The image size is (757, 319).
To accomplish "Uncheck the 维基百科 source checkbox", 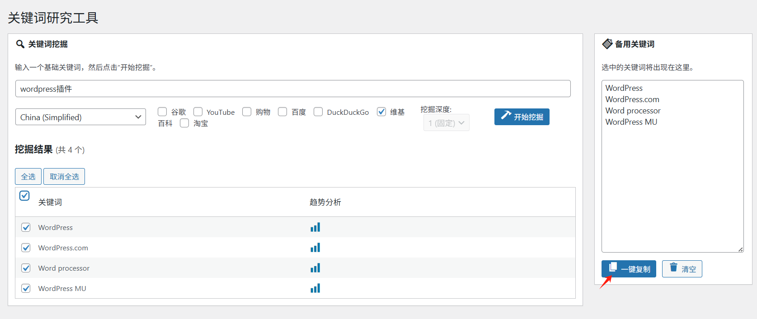I will [x=381, y=112].
